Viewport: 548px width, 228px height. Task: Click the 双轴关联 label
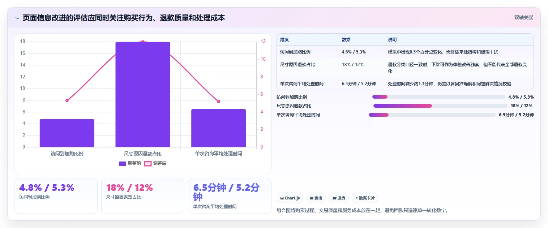tap(524, 17)
